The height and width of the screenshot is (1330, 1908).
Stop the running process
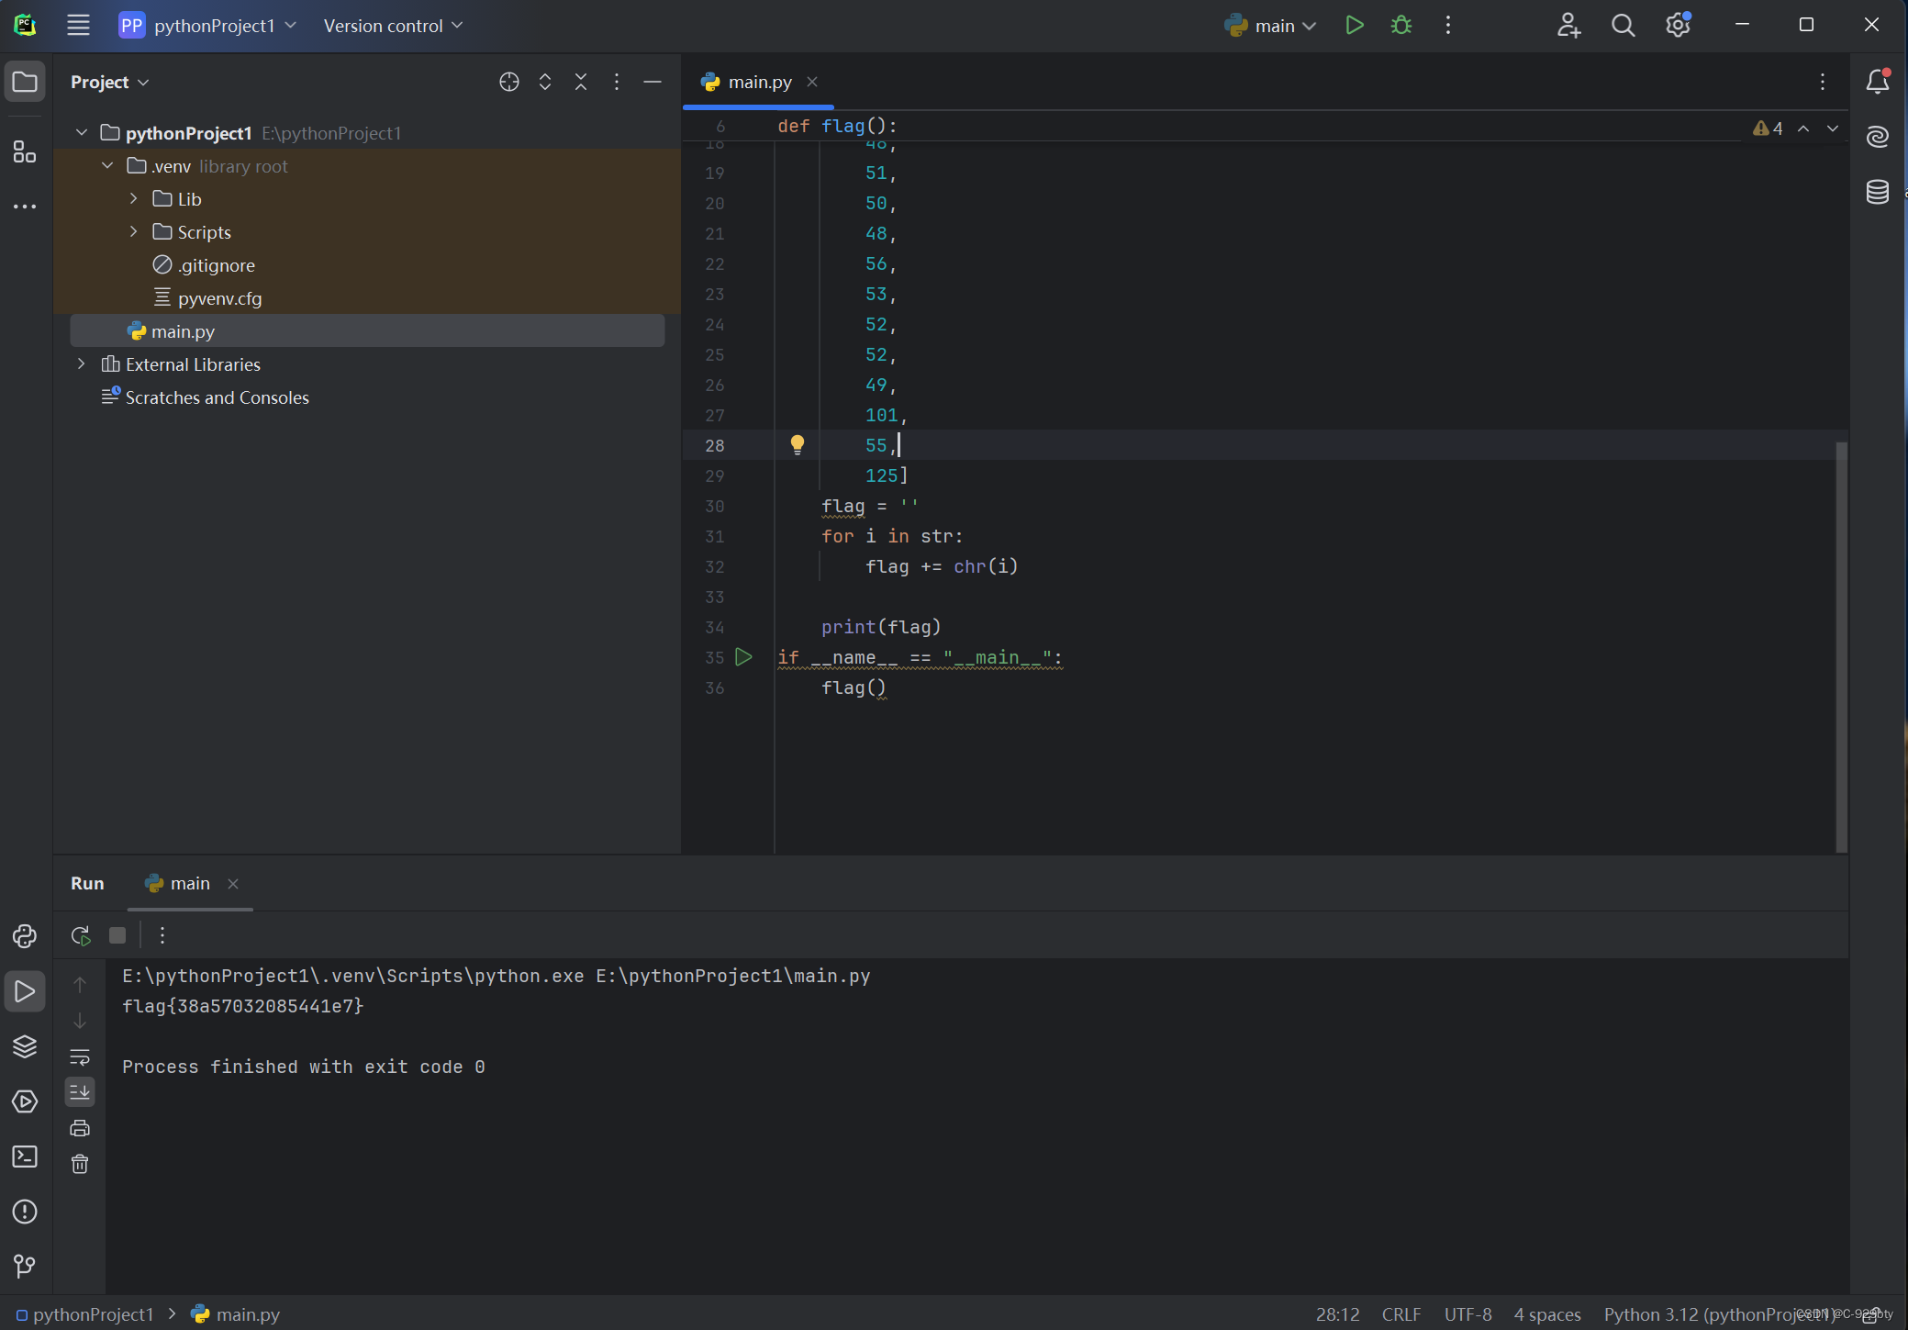coord(117,935)
